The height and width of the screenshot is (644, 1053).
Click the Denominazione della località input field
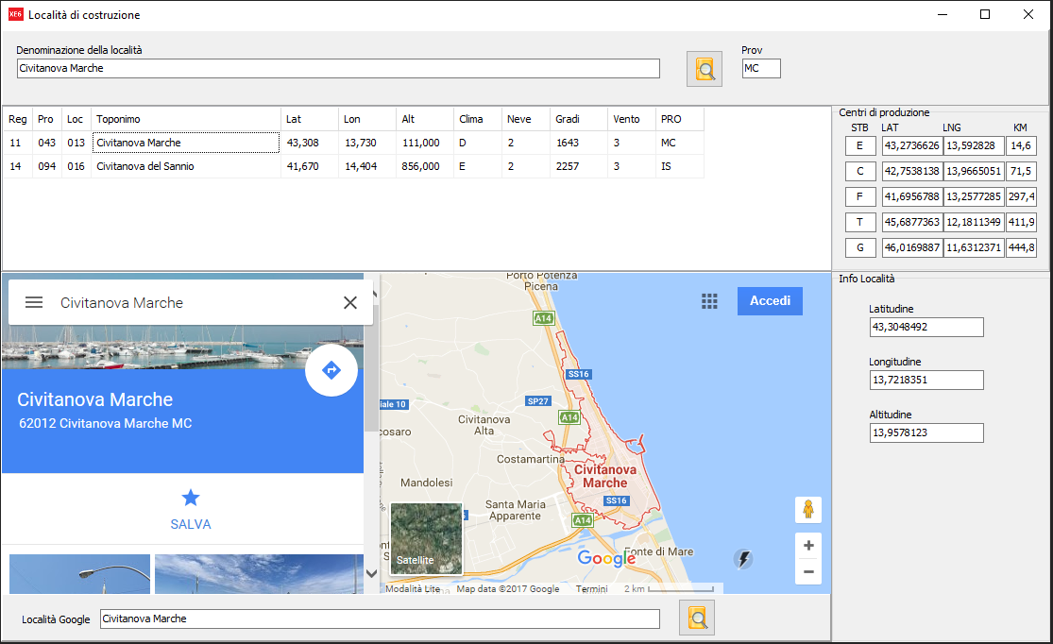[338, 69]
